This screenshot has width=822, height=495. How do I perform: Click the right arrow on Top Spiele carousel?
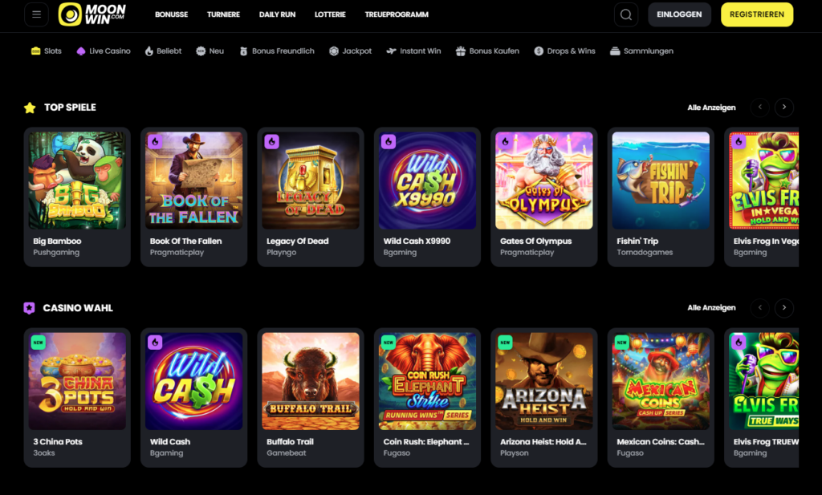point(783,107)
